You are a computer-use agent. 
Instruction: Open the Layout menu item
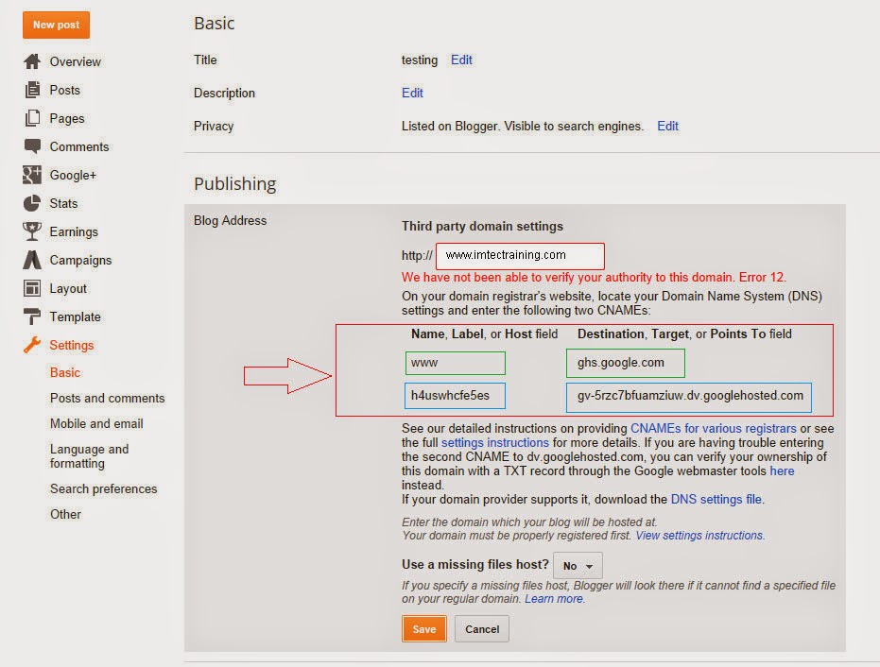(68, 288)
